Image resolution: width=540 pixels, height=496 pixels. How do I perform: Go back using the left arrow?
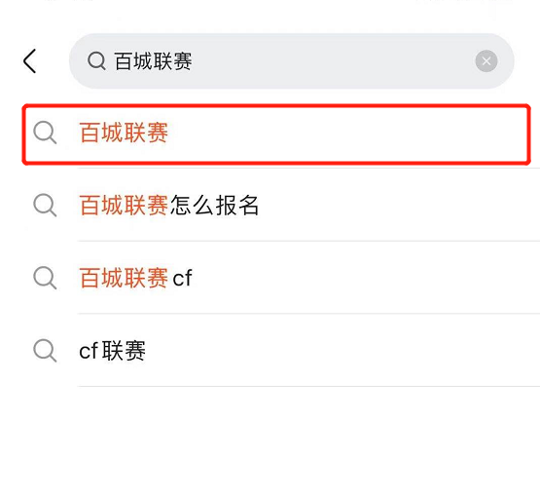29,61
